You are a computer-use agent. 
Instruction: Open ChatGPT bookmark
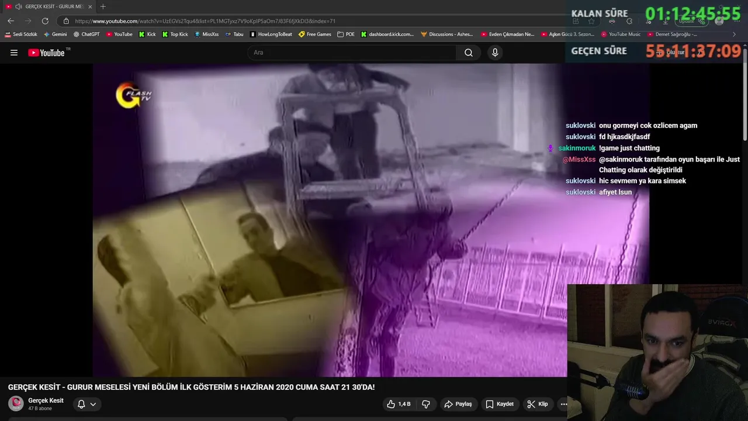click(x=86, y=34)
